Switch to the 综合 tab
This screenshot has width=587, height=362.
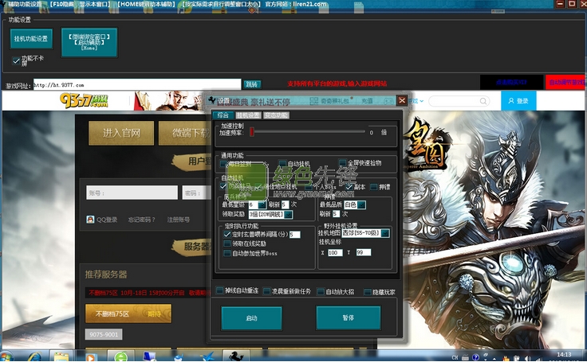223,115
